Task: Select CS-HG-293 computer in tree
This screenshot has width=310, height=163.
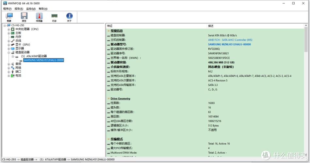Action: [x=18, y=25]
